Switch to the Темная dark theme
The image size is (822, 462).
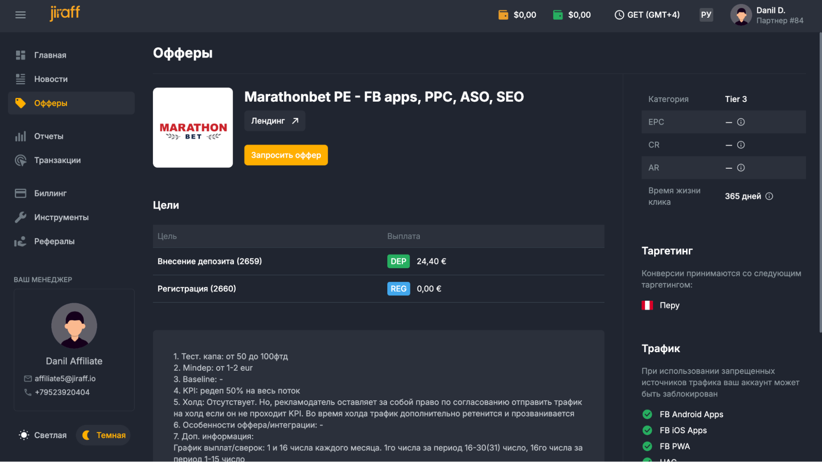coord(104,435)
